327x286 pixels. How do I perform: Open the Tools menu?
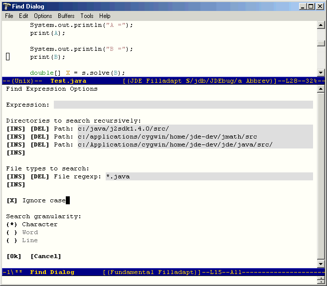click(x=87, y=16)
